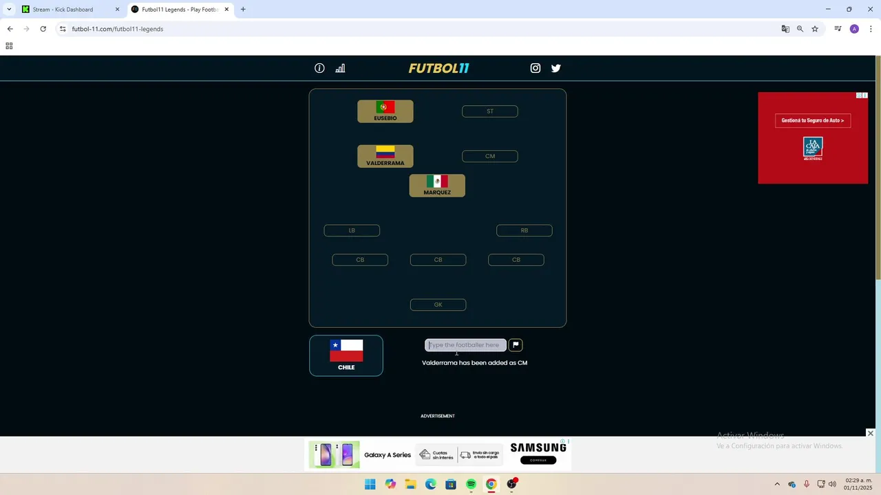881x495 pixels.
Task: Open the media controls icon
Action: click(838, 29)
